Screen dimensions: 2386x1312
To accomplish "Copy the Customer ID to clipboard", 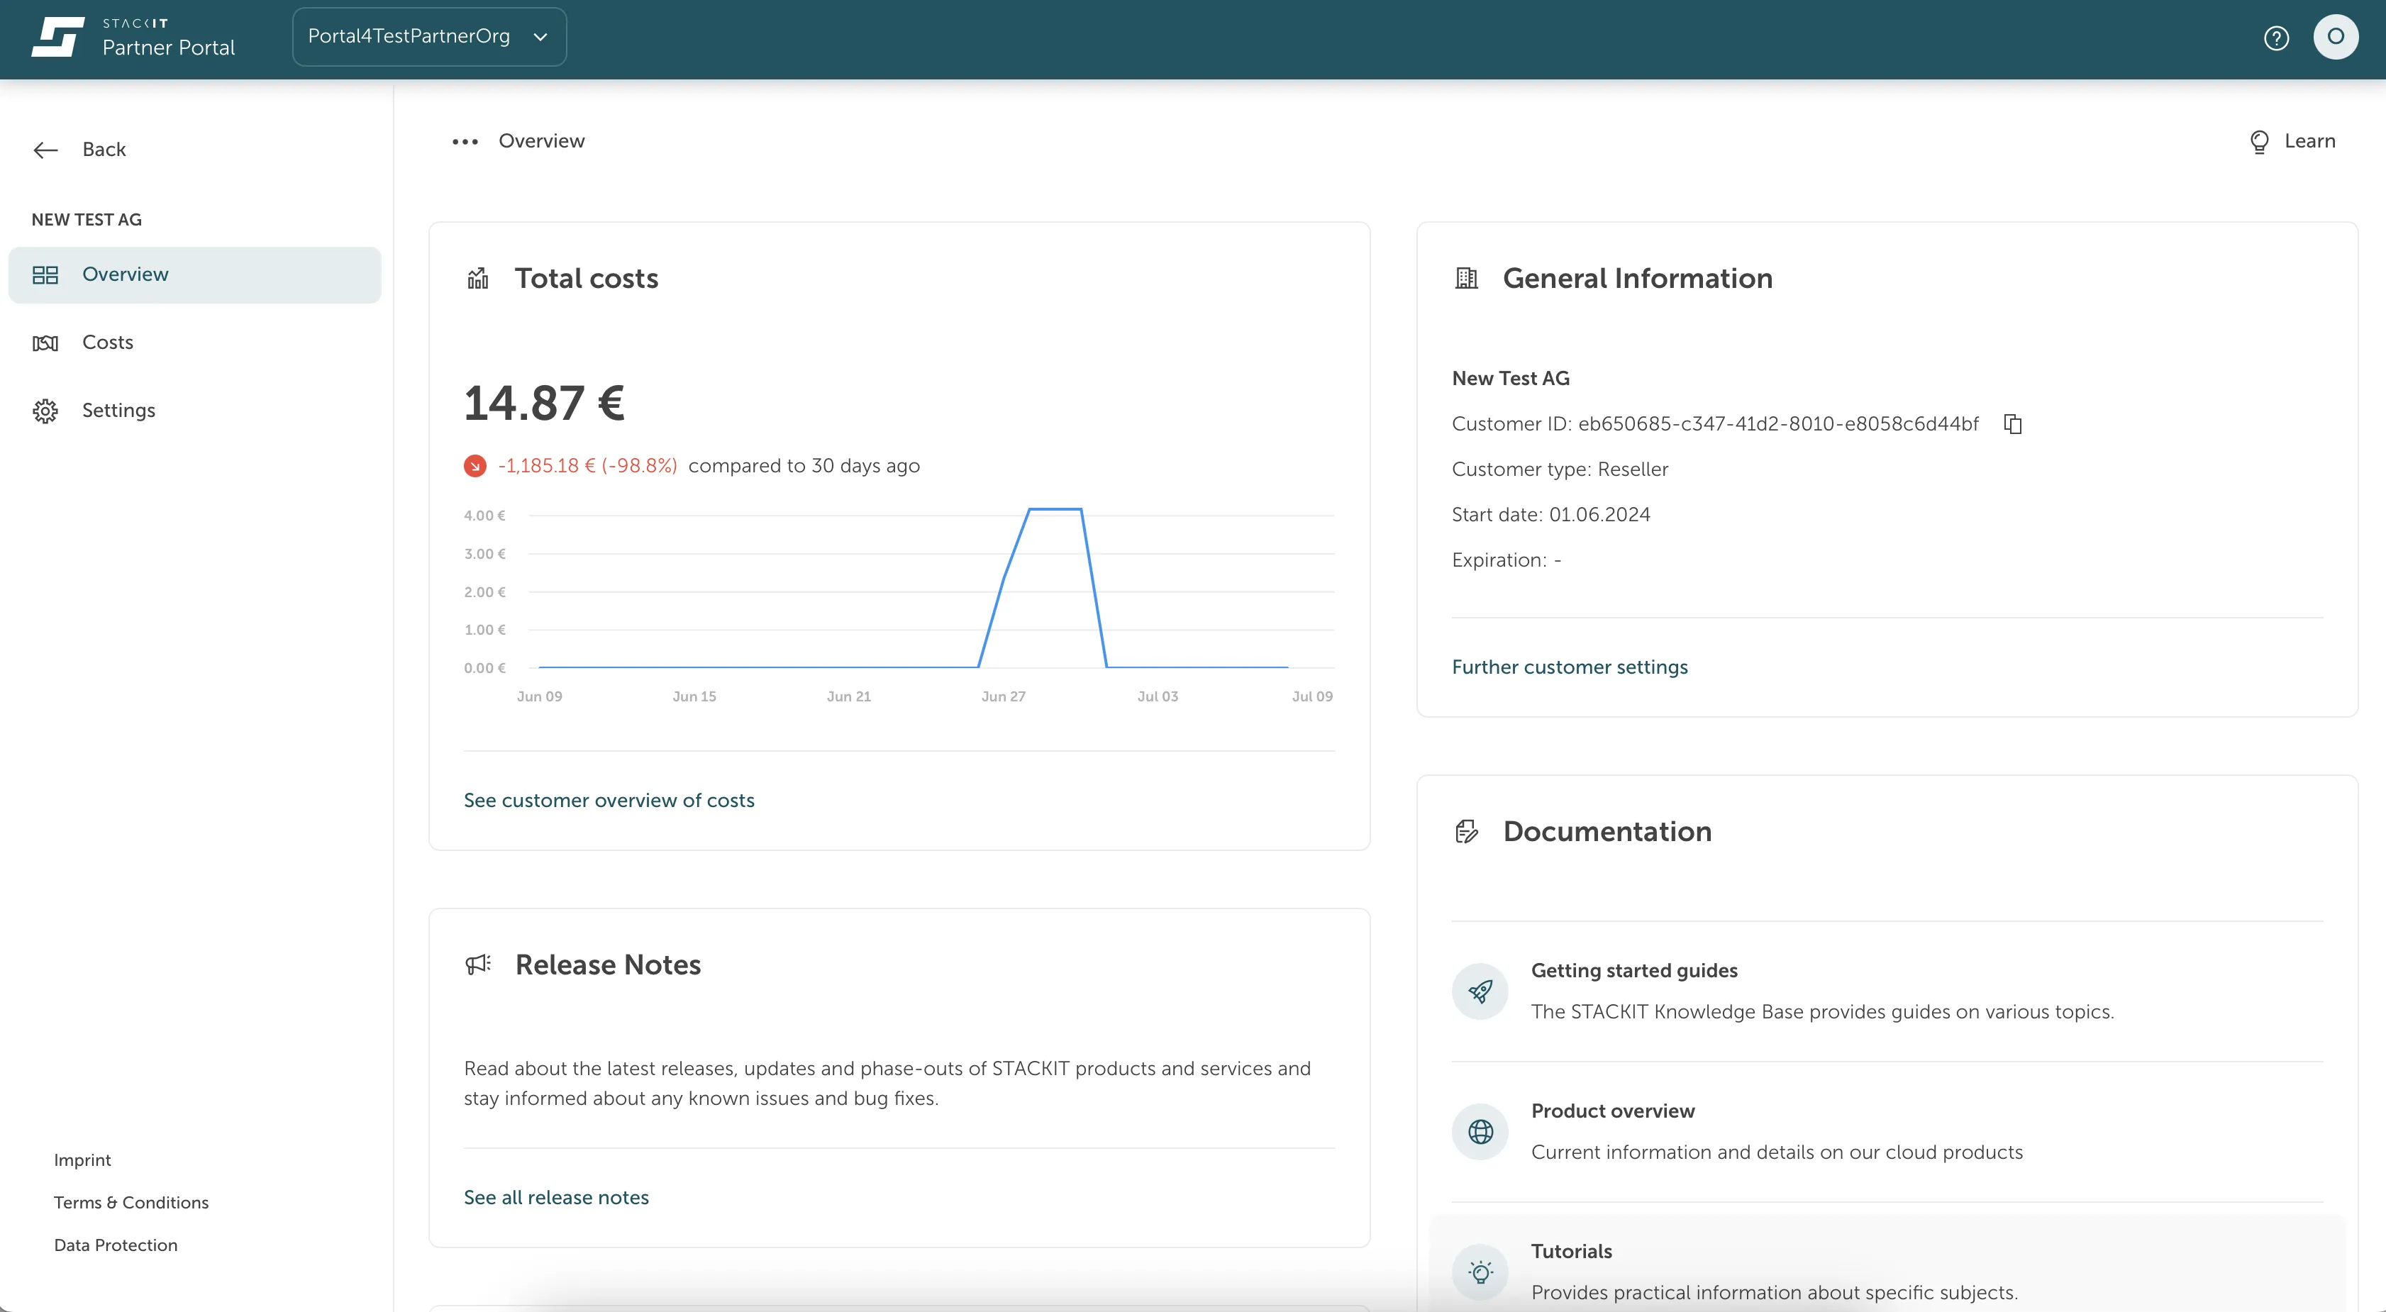I will point(2012,424).
